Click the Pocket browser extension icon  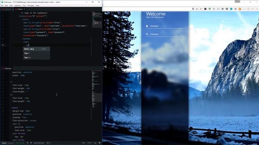(x=227, y=9)
